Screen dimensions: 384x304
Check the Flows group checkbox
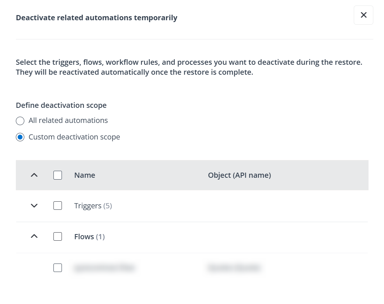[x=57, y=237]
